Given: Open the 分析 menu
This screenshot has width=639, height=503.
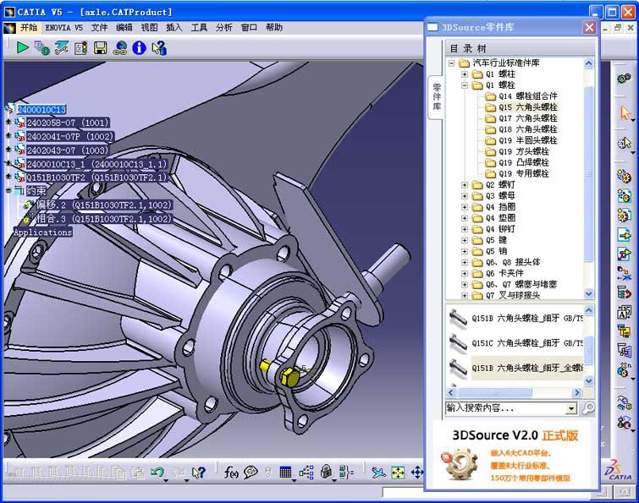Looking at the screenshot, I should [x=224, y=28].
